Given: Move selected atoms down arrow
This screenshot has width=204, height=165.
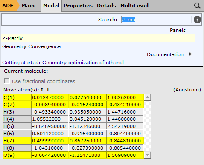Looking at the screenshot, I should click(48, 90).
